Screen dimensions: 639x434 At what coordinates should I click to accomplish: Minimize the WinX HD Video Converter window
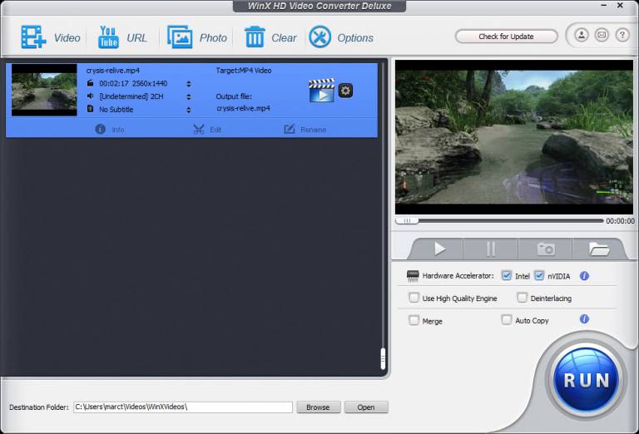coord(604,6)
